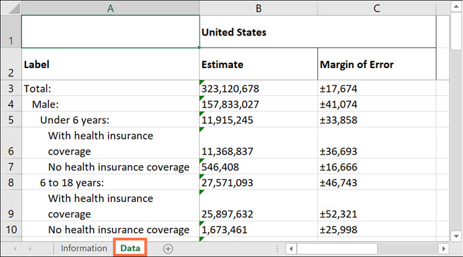
Task: Add a new sheet with plus icon
Action: click(x=168, y=248)
